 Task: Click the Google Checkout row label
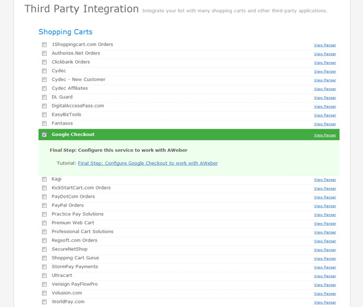click(73, 135)
